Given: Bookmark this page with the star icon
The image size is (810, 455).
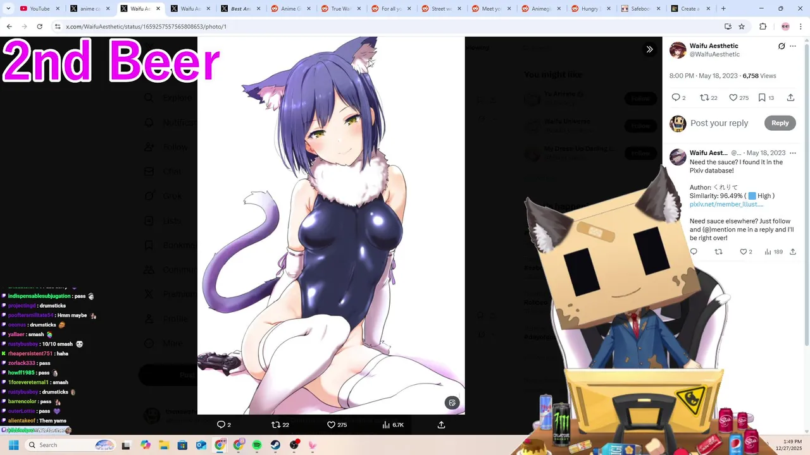Looking at the screenshot, I should pyautogui.click(x=742, y=27).
